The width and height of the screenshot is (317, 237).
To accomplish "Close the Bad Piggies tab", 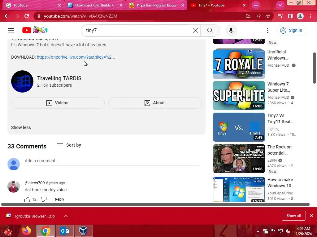I will coord(183,5).
